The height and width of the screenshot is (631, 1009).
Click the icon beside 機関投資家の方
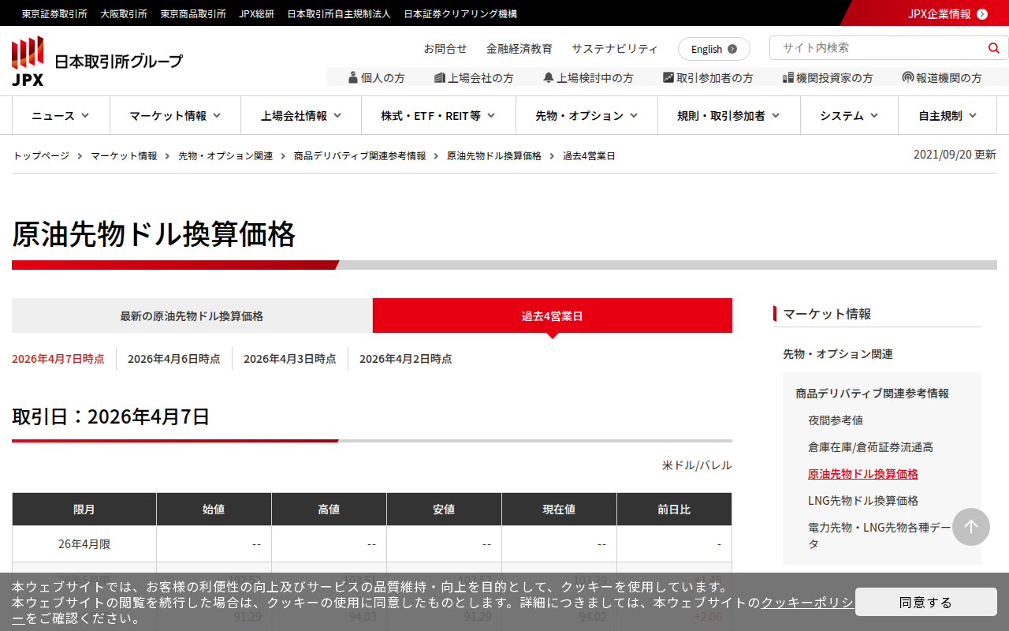[x=788, y=77]
